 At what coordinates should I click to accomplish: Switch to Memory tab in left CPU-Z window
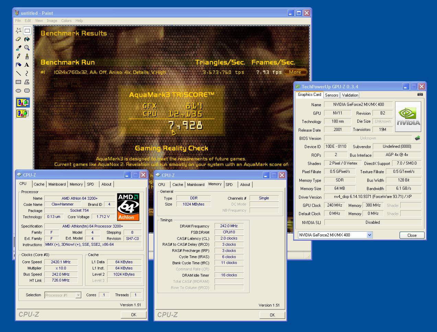click(76, 185)
